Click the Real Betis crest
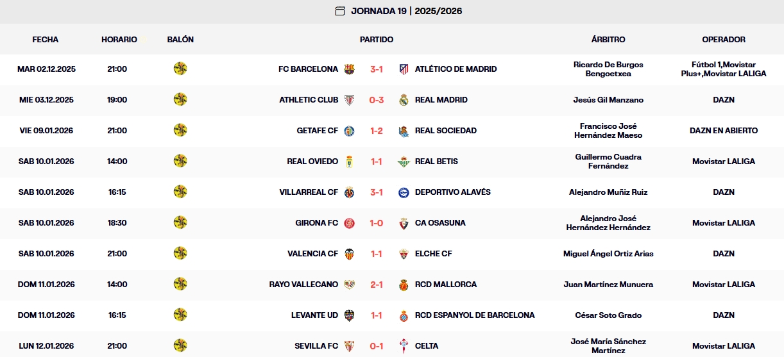This screenshot has width=784, height=357. coord(404,162)
